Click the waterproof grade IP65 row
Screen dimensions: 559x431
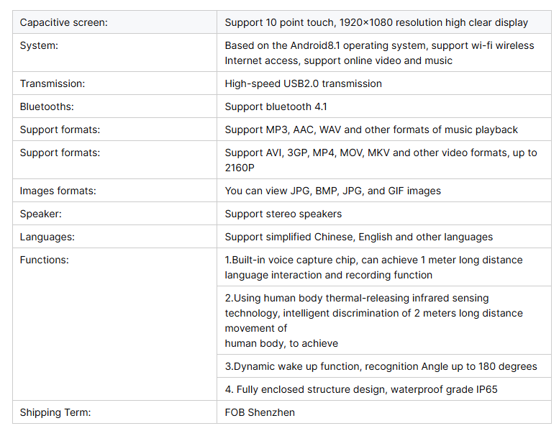pyautogui.click(x=384, y=389)
